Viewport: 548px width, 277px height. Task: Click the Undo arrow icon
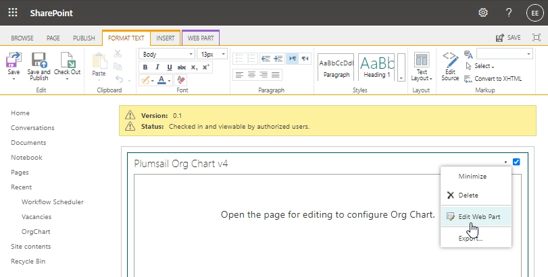coord(119,80)
